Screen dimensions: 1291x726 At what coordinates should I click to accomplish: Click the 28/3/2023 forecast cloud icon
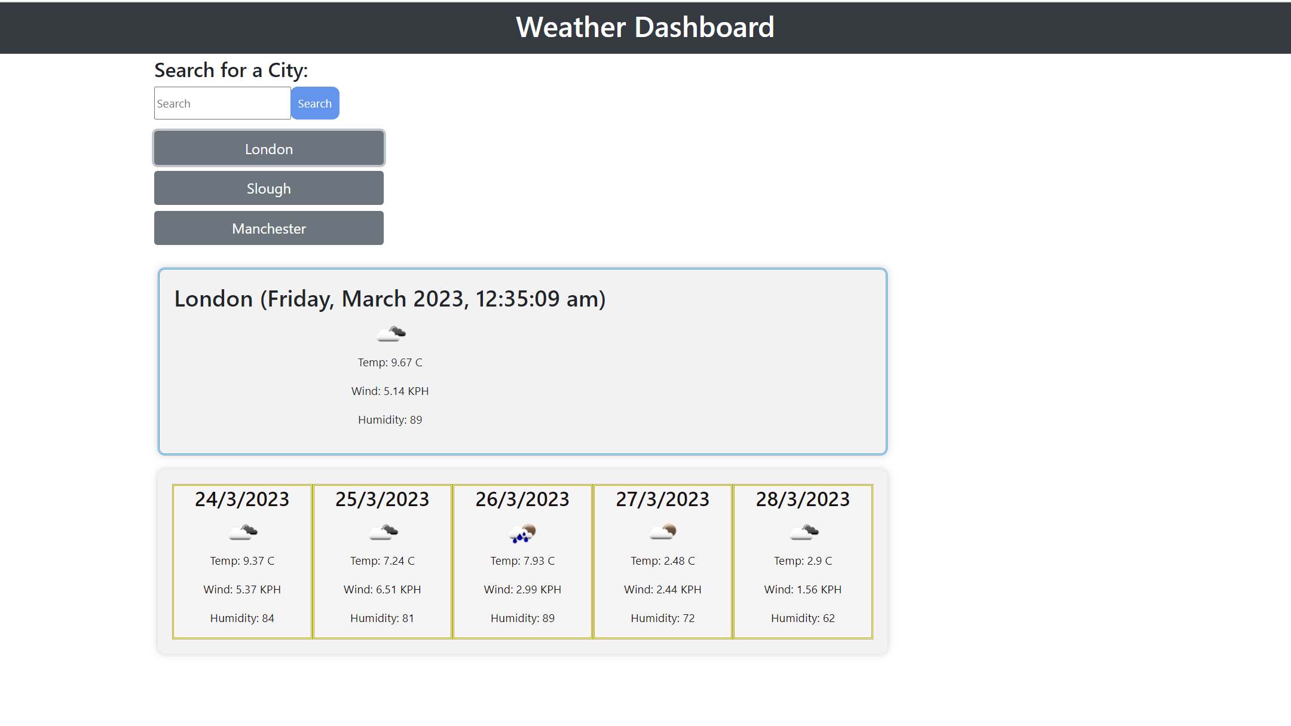(x=803, y=532)
